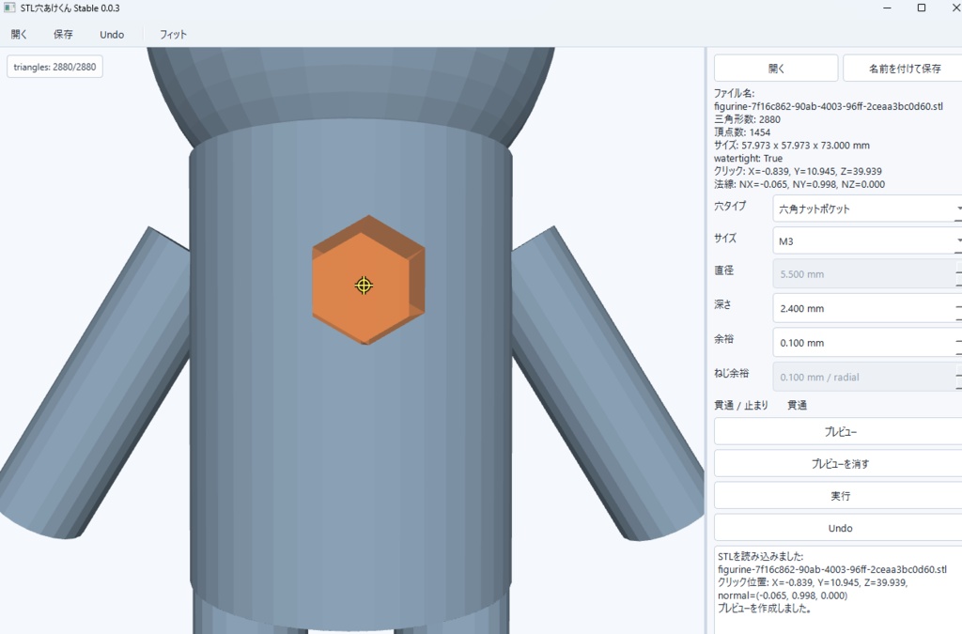Click the 深さ field 2.400 mm
The image size is (962, 634).
867,308
